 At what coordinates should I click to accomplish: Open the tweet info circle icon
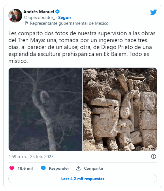pos(154,156)
